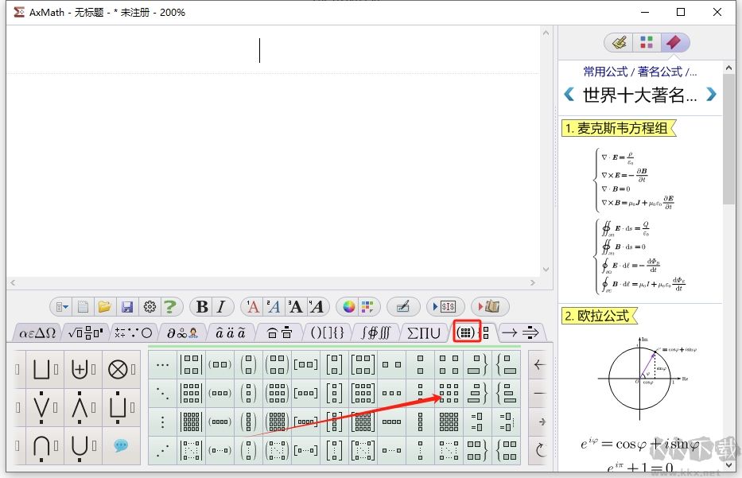Toggle the notes pencil panel

tap(619, 42)
